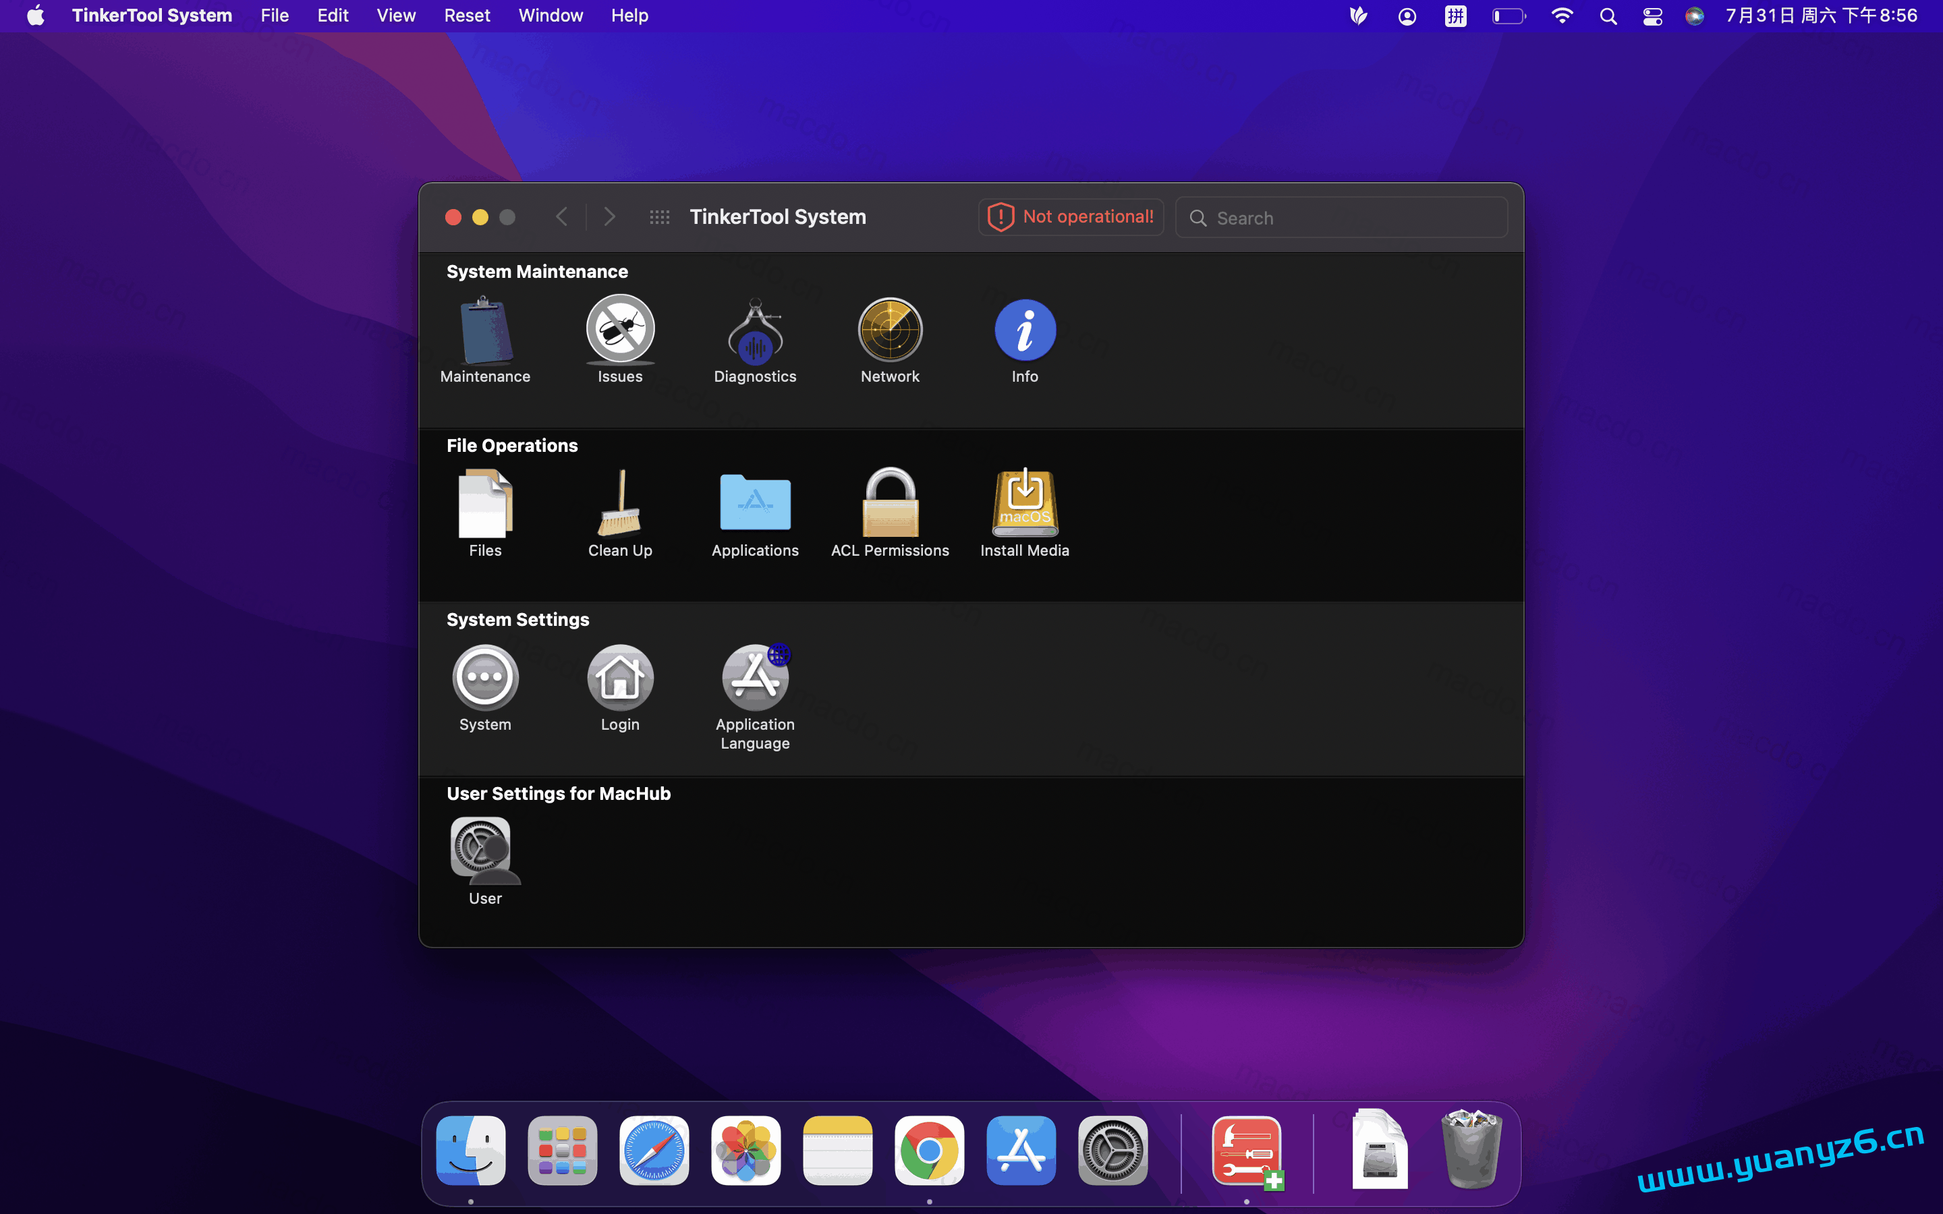Open the Application Language settings
Viewport: 1943px width, 1214px height.
coord(755,678)
